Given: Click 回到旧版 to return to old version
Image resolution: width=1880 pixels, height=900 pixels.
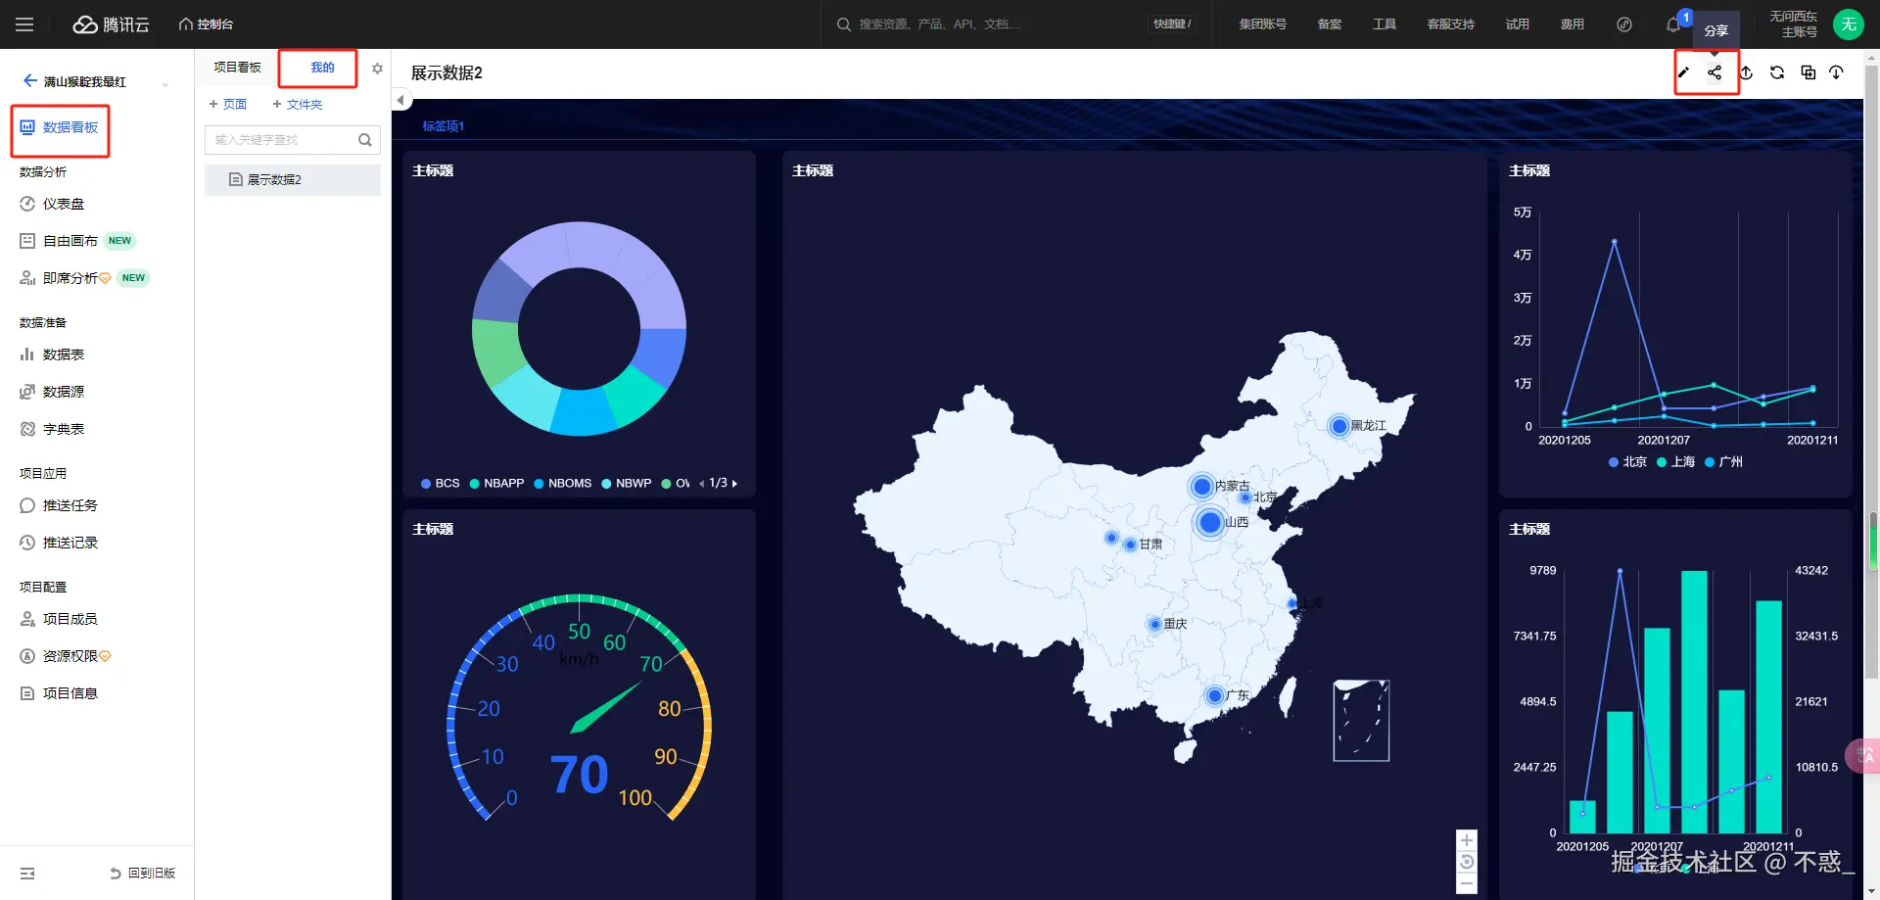Looking at the screenshot, I should coord(143,873).
